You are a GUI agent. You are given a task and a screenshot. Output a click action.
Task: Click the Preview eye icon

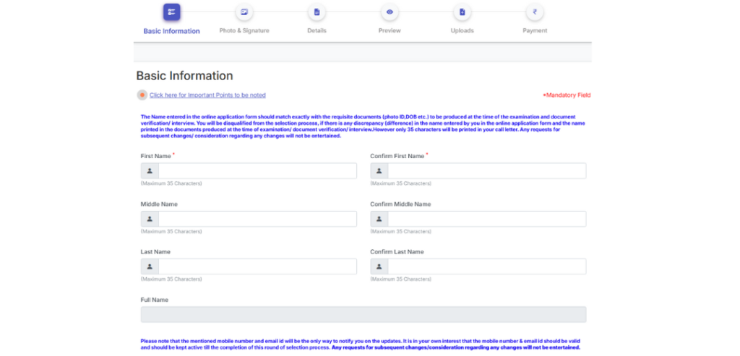[x=390, y=12]
